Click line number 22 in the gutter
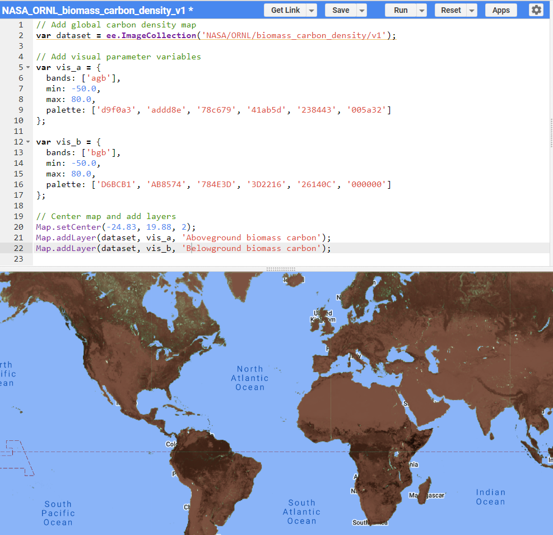The width and height of the screenshot is (553, 535). pos(18,248)
